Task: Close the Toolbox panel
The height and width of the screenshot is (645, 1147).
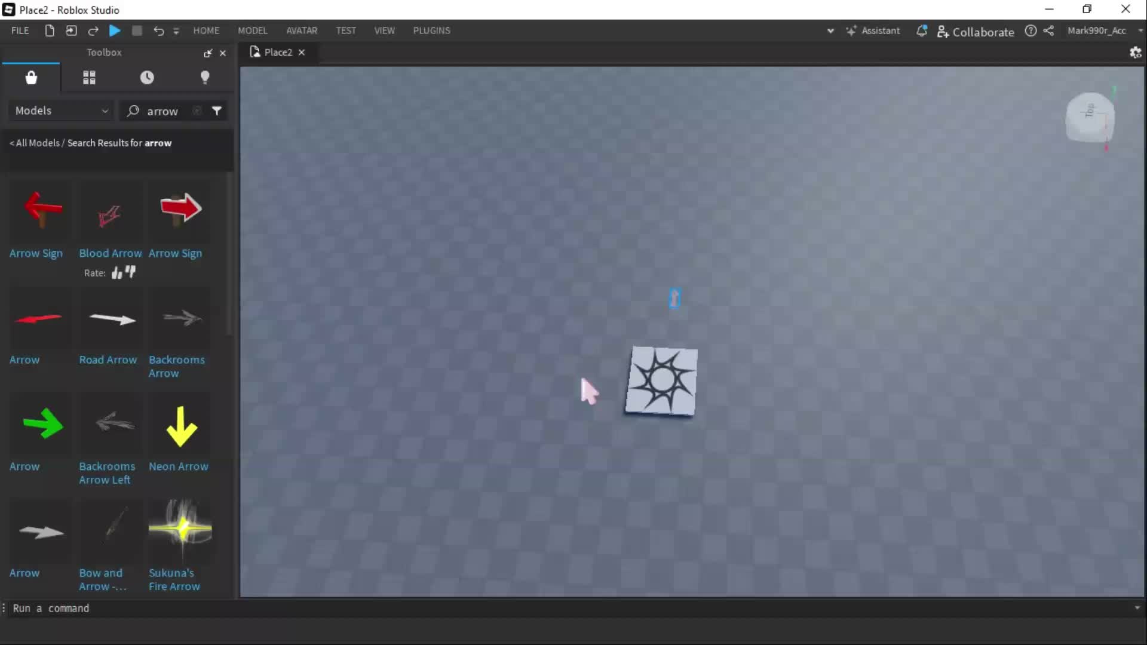Action: point(223,53)
